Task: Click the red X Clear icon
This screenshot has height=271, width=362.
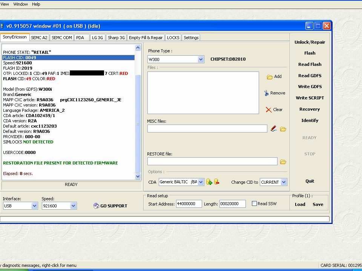Action: coord(268,110)
